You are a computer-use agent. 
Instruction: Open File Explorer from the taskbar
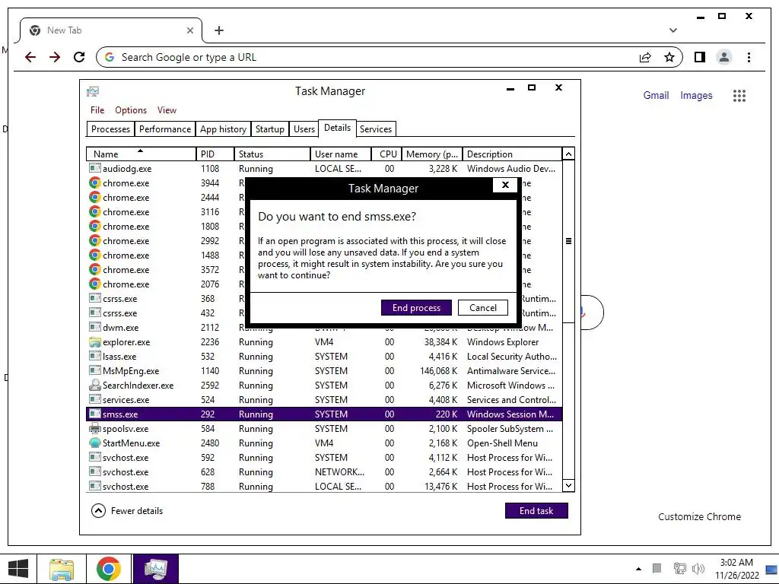[62, 569]
